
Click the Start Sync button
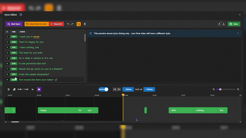click(14, 24)
